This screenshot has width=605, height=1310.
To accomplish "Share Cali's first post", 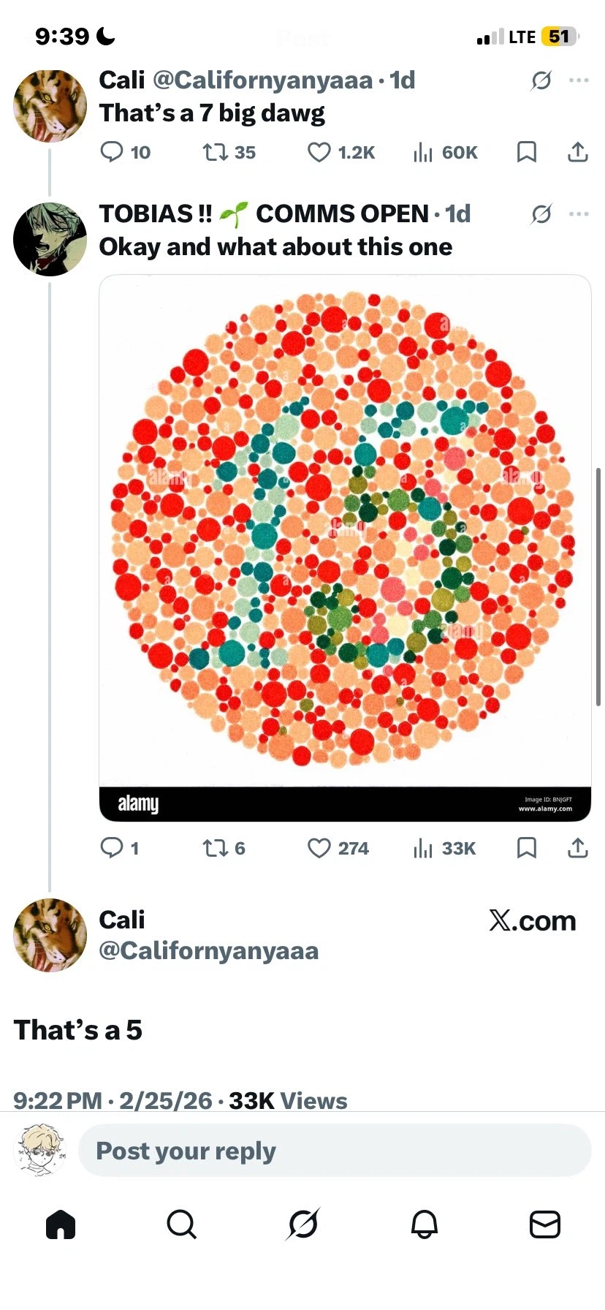I will pyautogui.click(x=577, y=152).
